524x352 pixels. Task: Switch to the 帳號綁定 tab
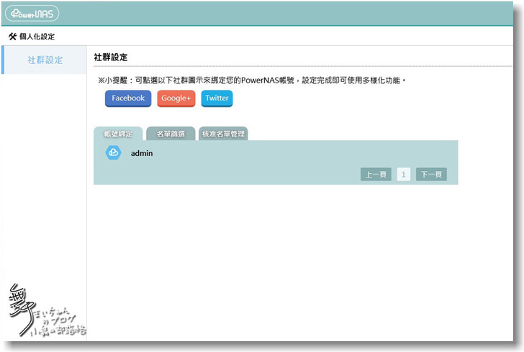click(x=118, y=134)
